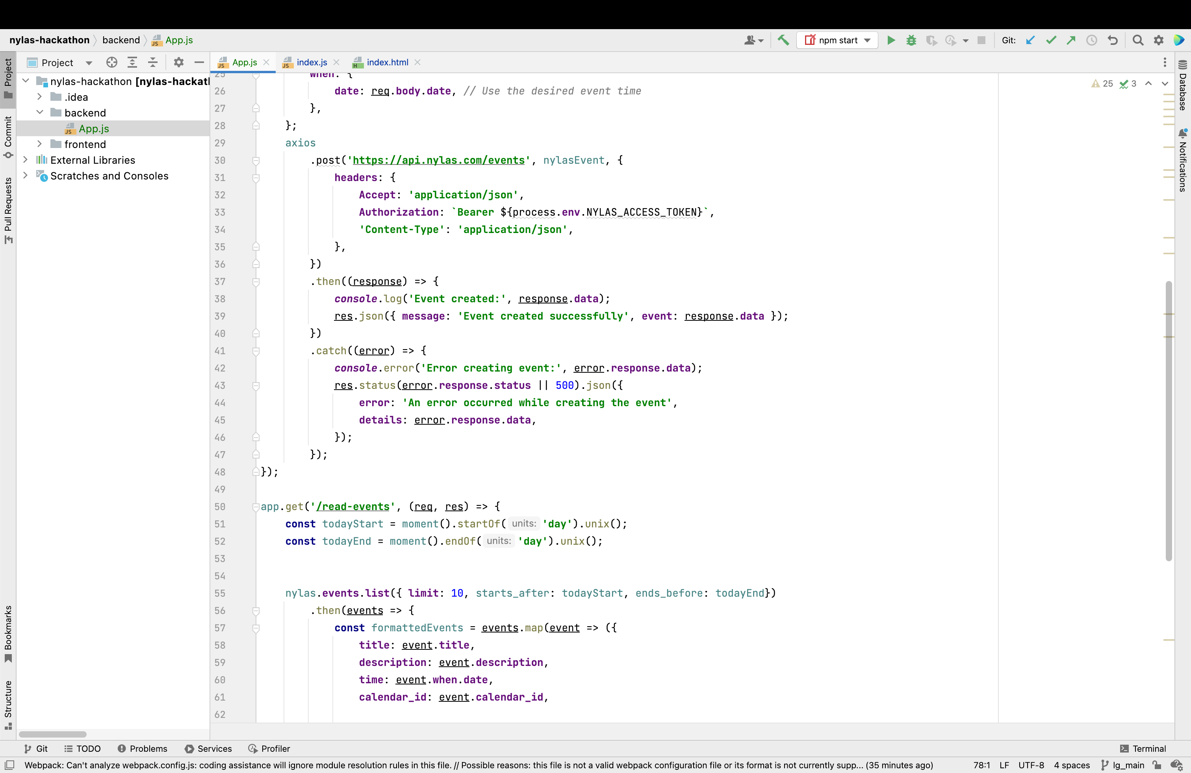Screen dimensions: 1191x773
Task: Toggle the Commit tool window
Action: (x=8, y=137)
